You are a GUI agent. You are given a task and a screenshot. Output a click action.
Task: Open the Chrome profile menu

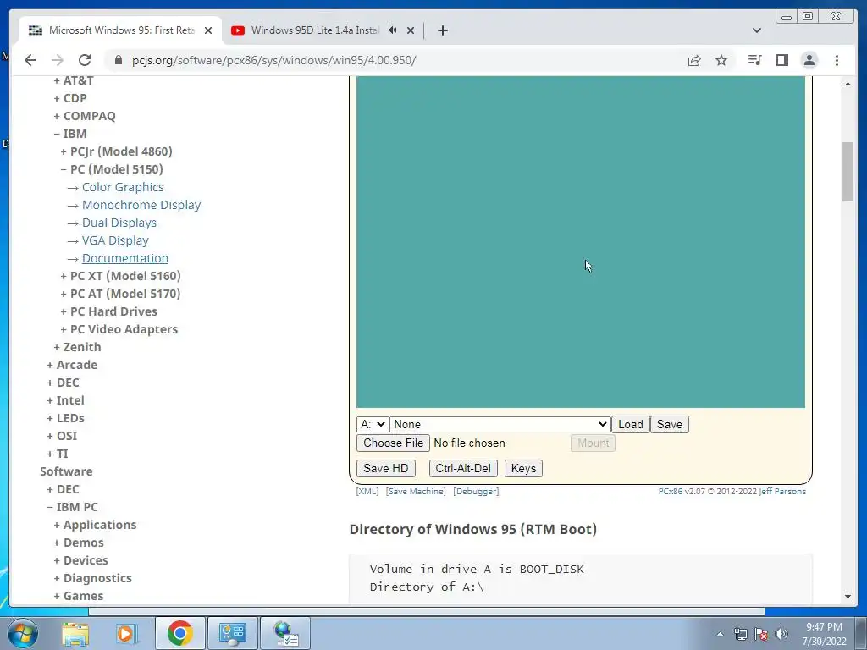pos(809,60)
